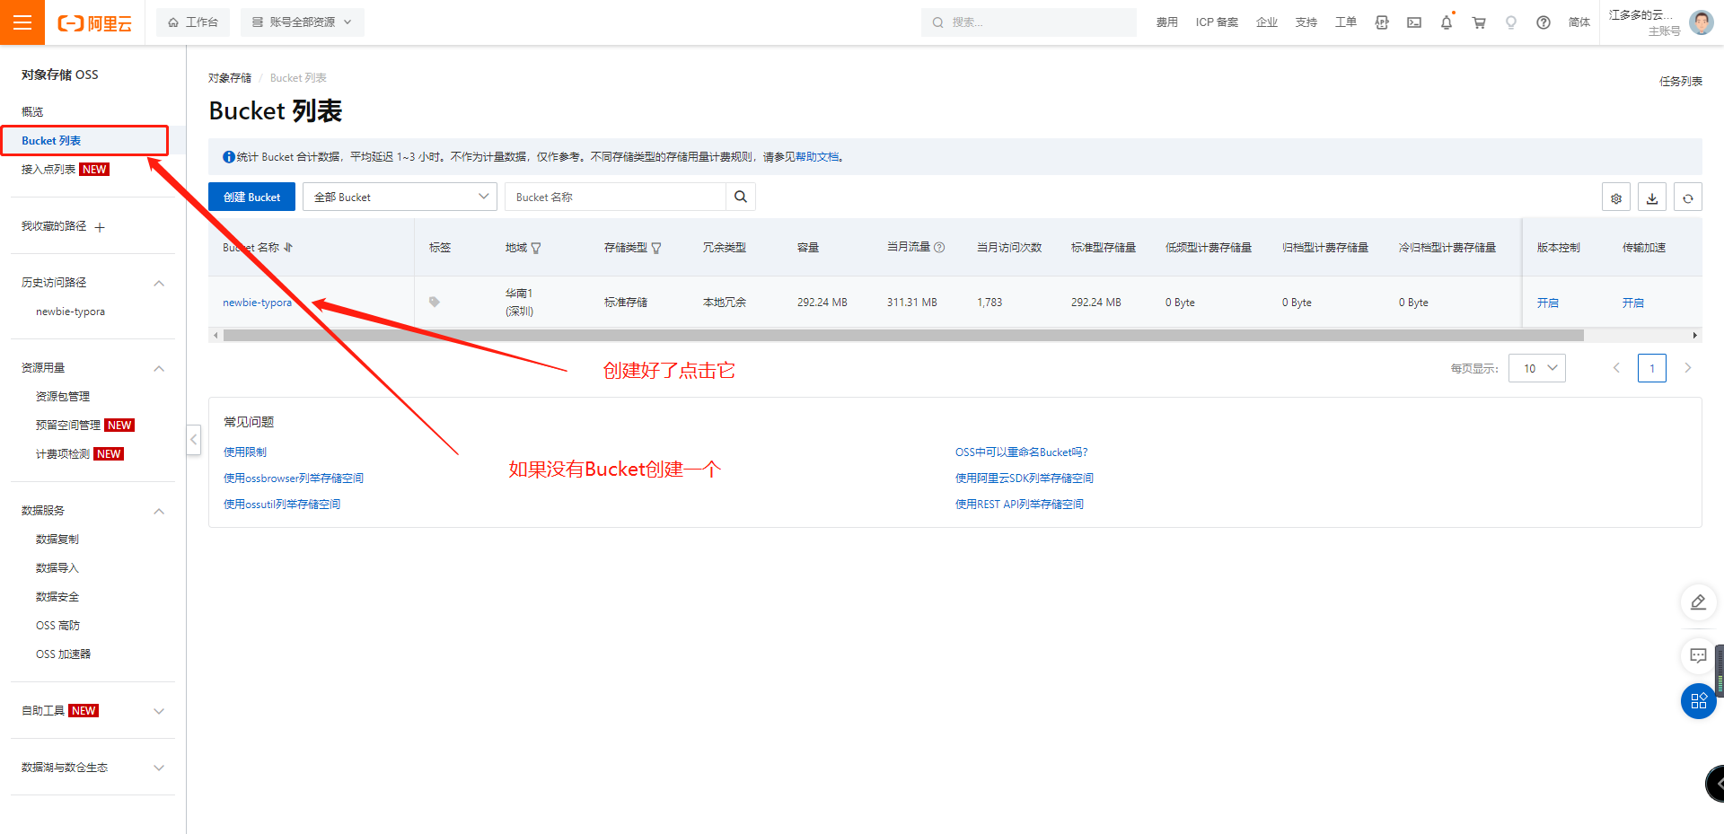
Task: Open the newbie-typora bucket link
Action: (257, 303)
